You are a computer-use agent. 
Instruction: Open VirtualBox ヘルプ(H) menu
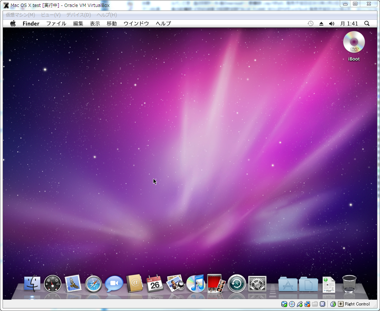coord(107,15)
